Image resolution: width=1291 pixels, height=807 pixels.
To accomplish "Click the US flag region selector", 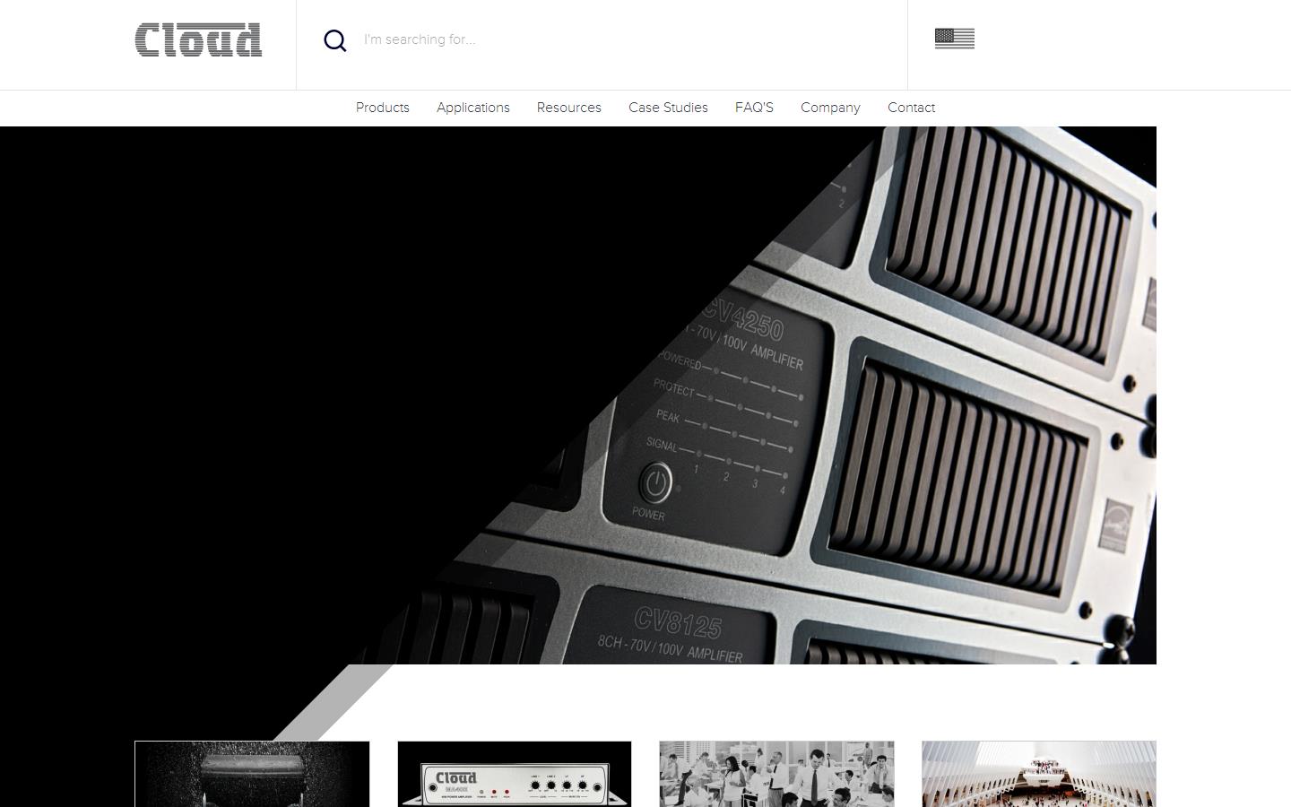I will [x=955, y=39].
